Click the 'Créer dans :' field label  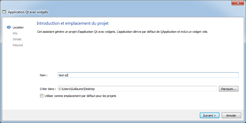tap(48, 89)
